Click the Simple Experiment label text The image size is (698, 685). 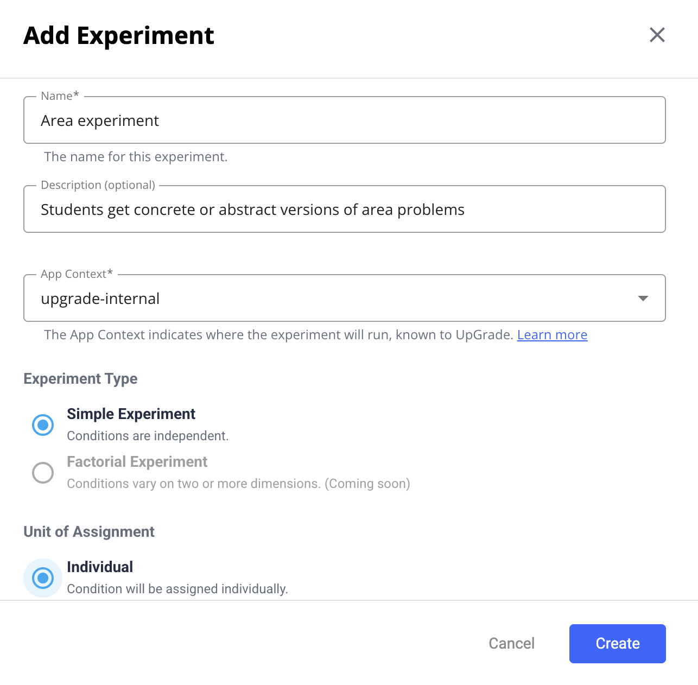tap(131, 414)
